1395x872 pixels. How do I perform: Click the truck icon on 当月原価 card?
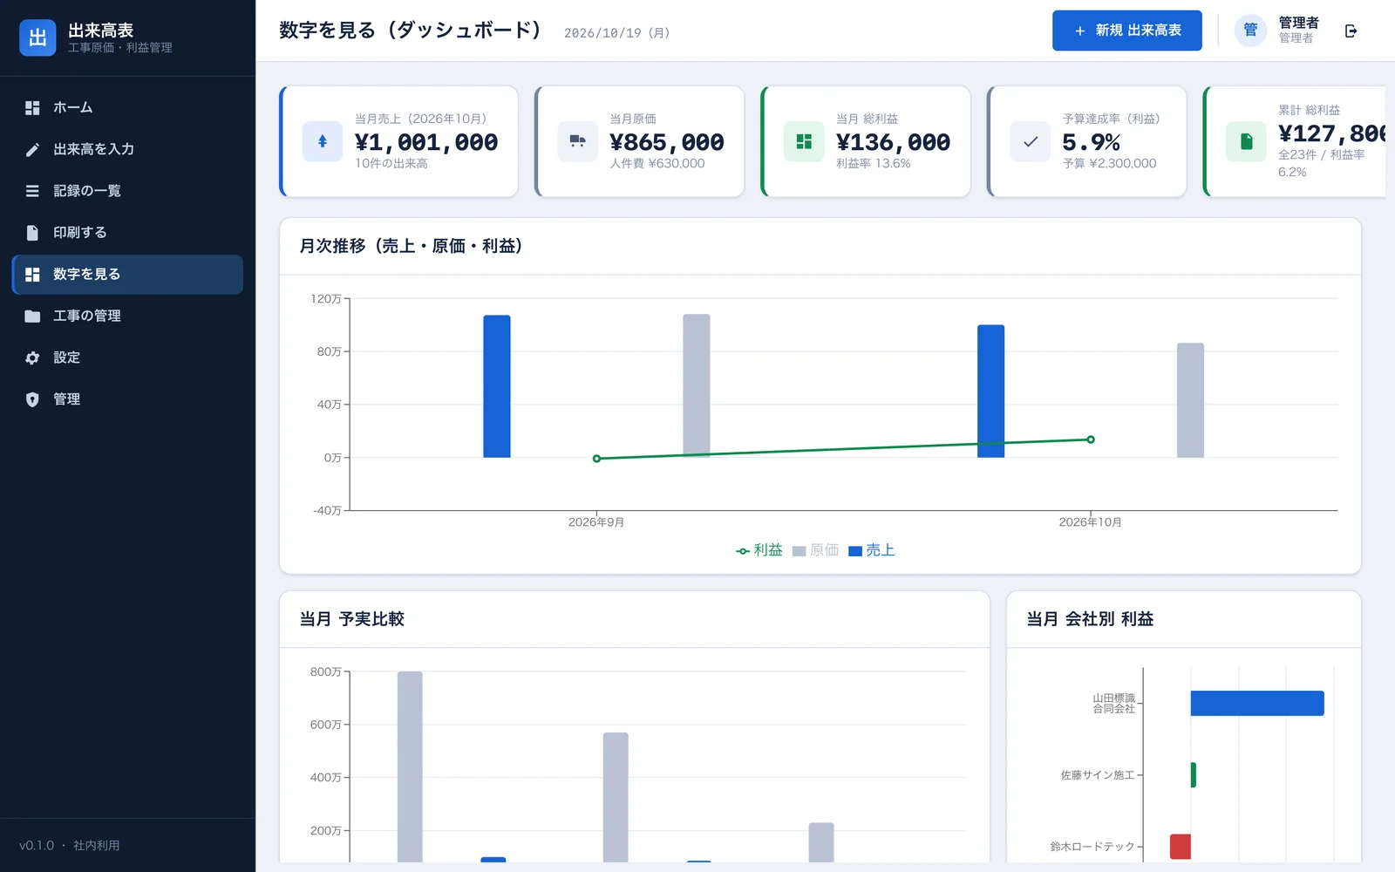[577, 141]
